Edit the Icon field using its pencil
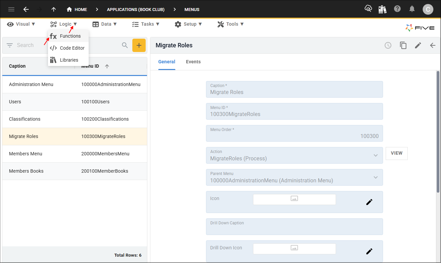This screenshot has width=441, height=263. click(369, 202)
